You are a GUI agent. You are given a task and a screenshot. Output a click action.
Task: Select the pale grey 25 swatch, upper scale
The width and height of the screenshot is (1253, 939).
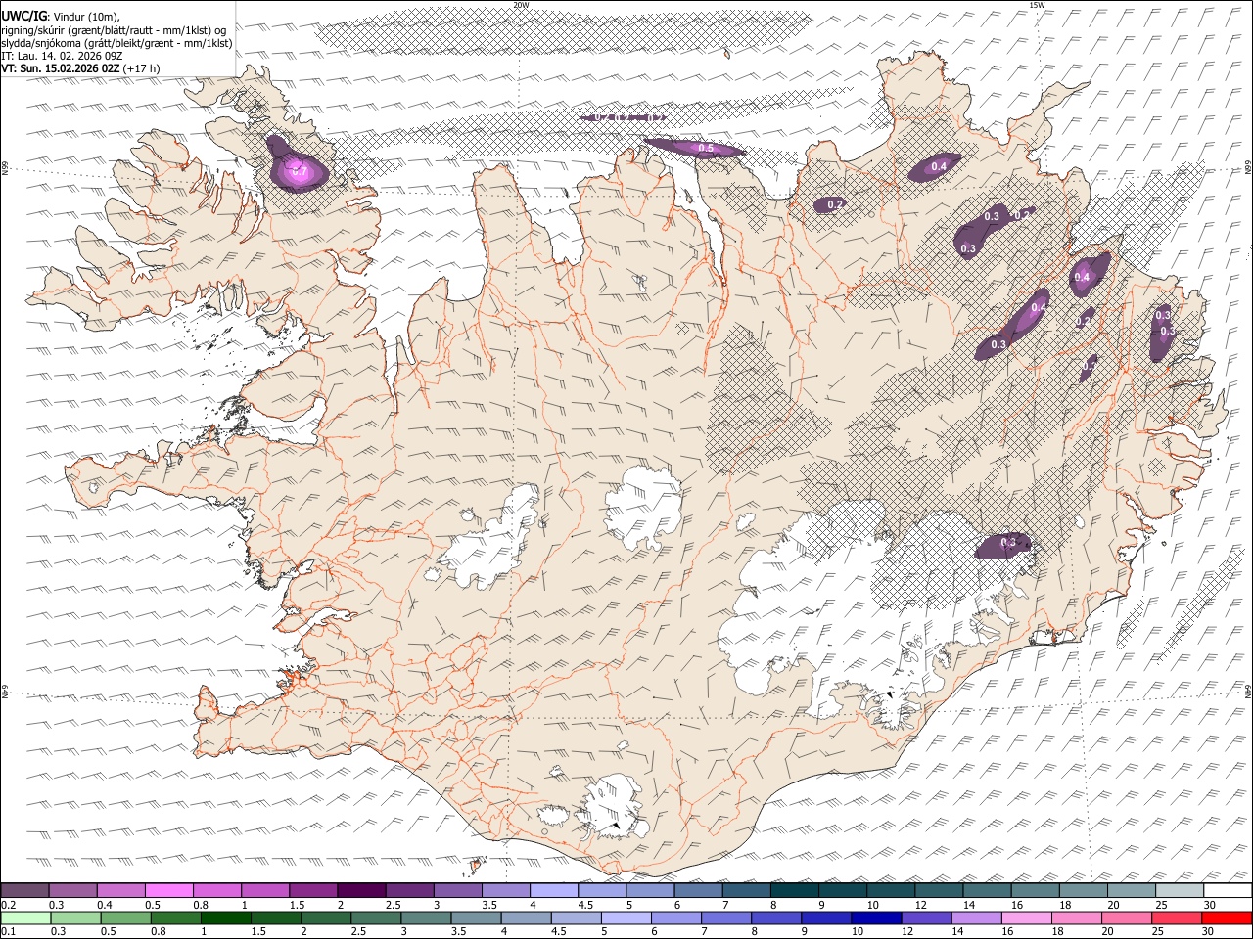[1180, 891]
